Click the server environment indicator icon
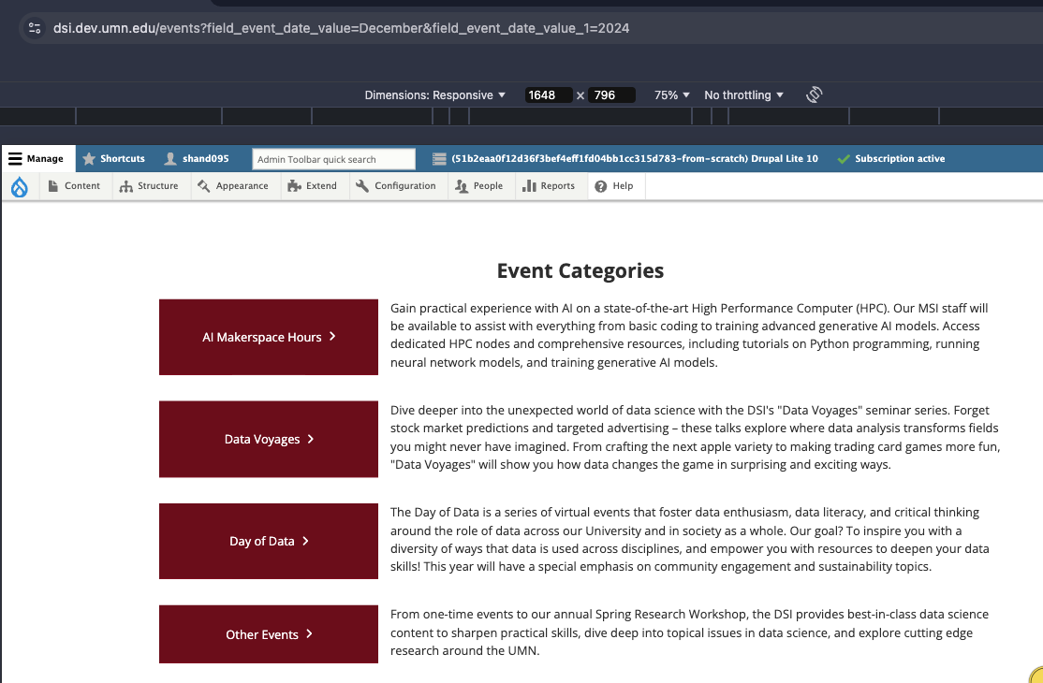Image resolution: width=1043 pixels, height=683 pixels. click(x=439, y=159)
